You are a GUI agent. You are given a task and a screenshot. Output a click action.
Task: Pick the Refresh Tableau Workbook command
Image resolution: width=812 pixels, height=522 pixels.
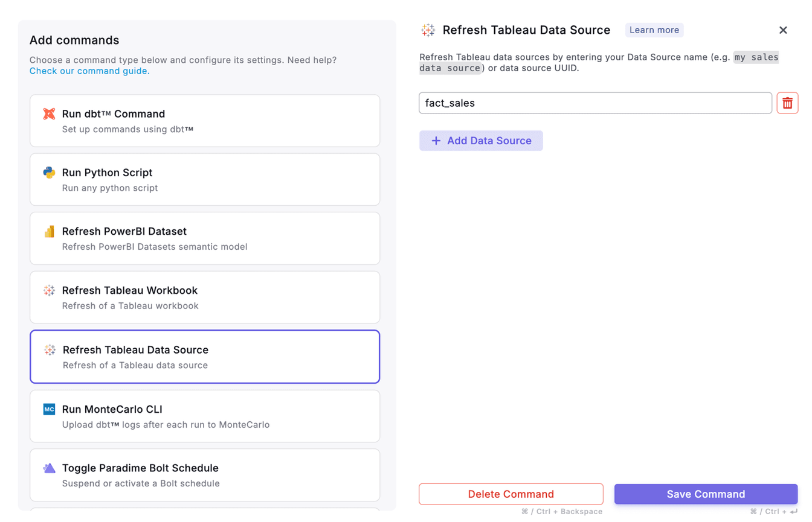(x=205, y=297)
